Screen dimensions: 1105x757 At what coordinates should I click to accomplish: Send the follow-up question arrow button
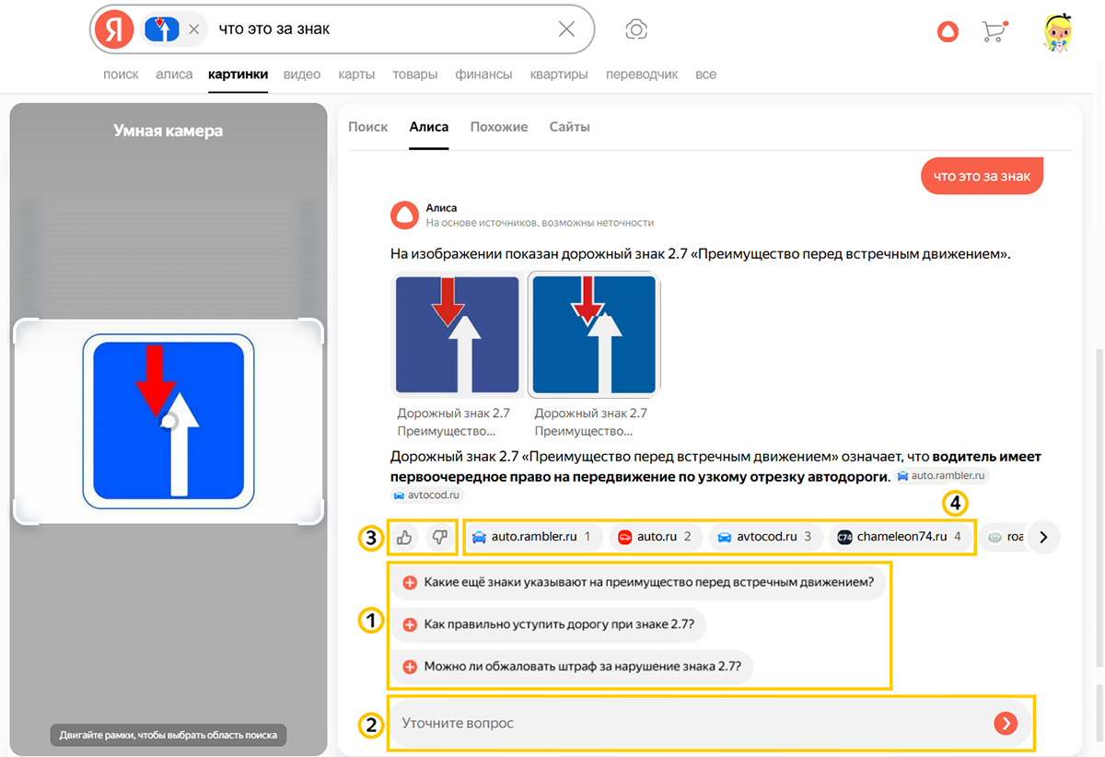click(x=1006, y=724)
